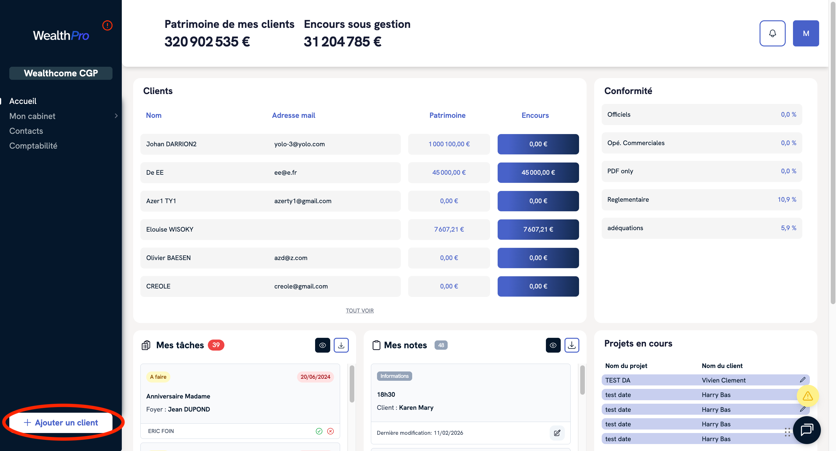
Task: Reject the Anniversaire Madame task with red cross
Action: click(331, 431)
